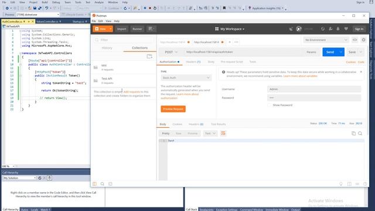Toggle Postman sidebar icon in bottom bar
Image resolution: width=375 pixels, height=211 pixels.
(x=95, y=184)
